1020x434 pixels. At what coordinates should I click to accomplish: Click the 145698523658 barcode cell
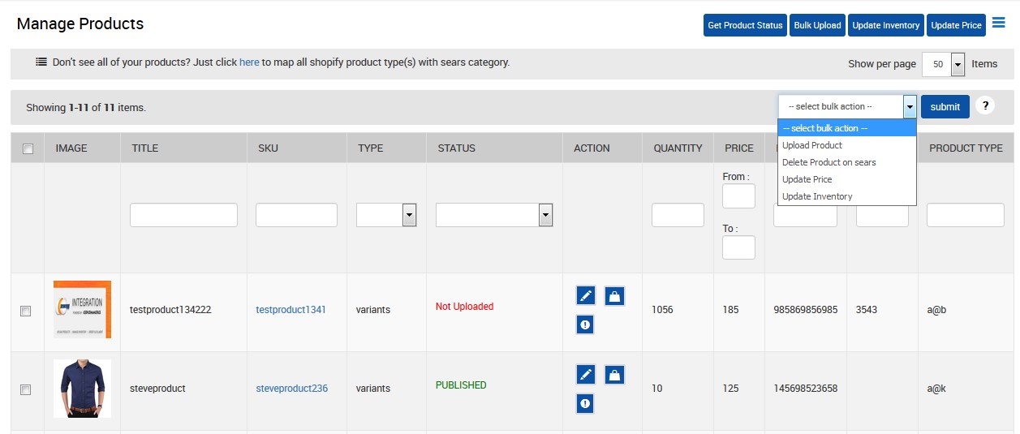point(805,389)
